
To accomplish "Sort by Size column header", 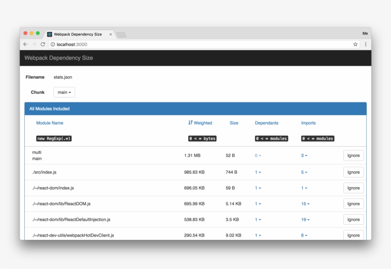I will (x=234, y=123).
